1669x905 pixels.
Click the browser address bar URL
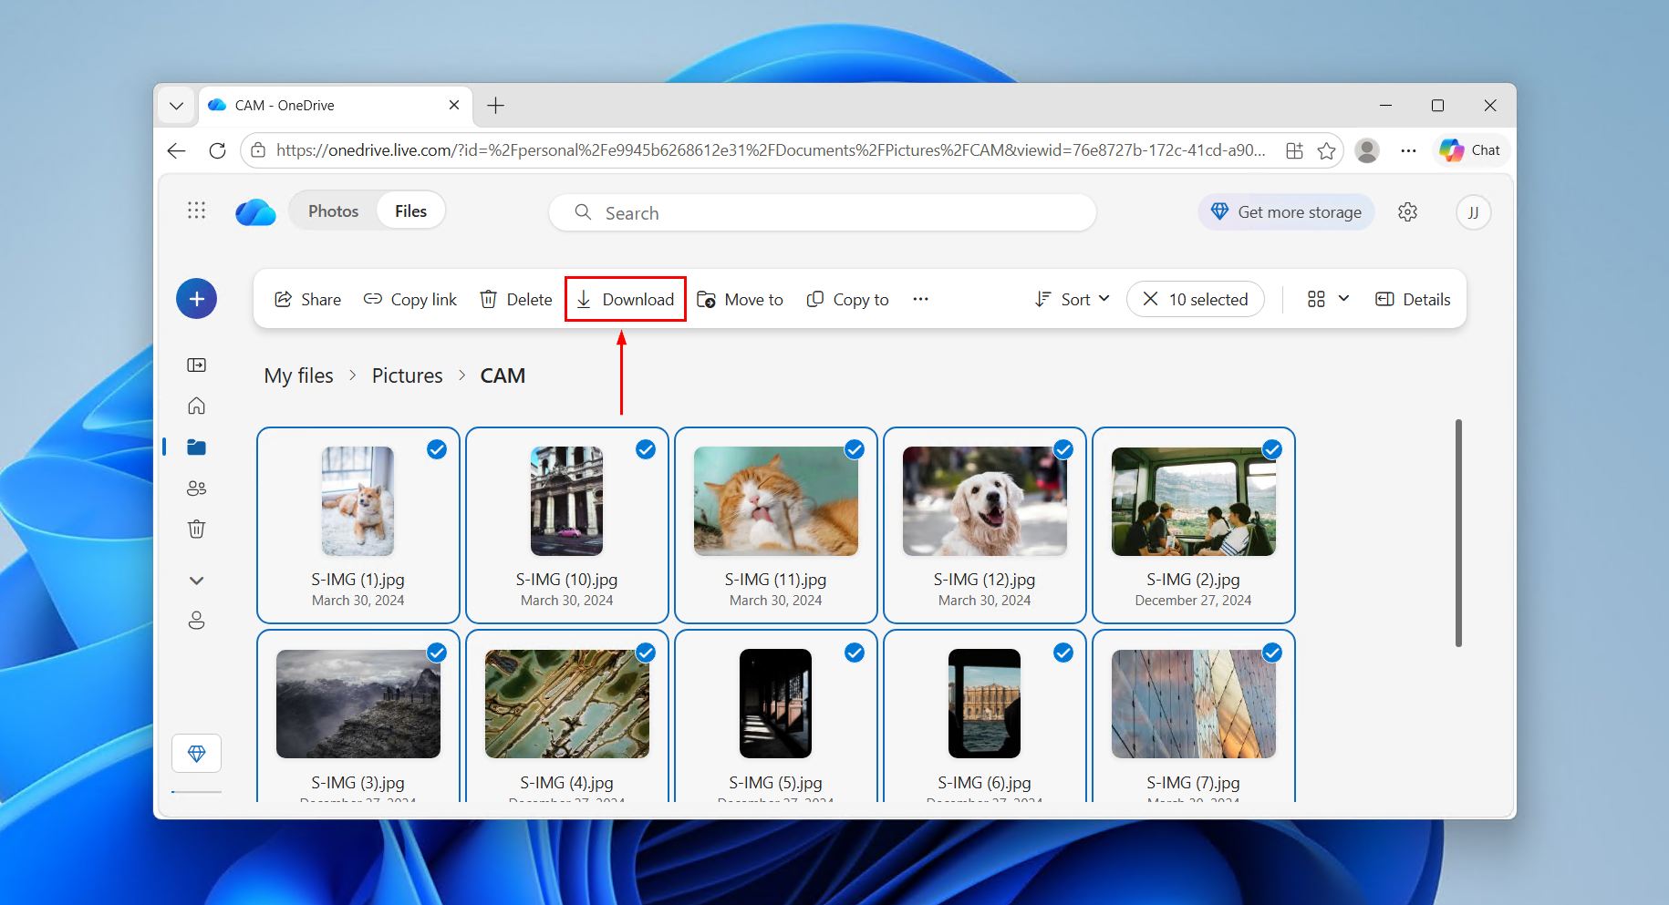(x=771, y=150)
